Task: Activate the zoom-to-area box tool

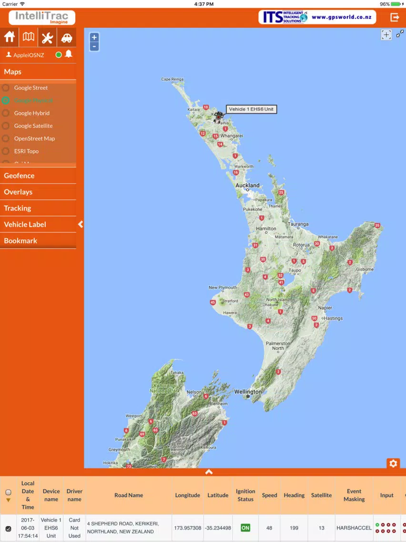Action: point(386,34)
